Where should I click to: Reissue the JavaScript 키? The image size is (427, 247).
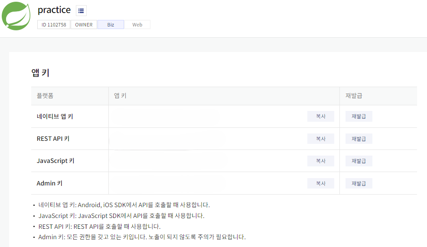[359, 161]
